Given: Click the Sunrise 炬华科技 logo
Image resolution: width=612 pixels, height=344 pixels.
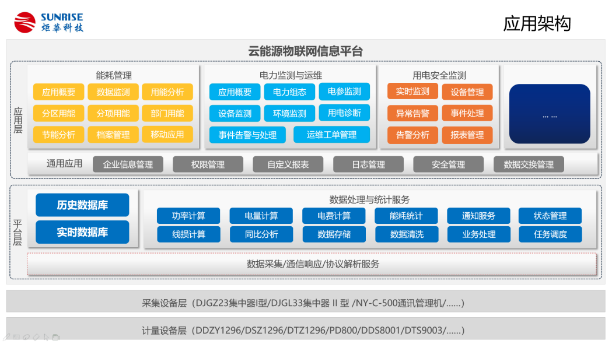Looking at the screenshot, I should click(x=49, y=22).
